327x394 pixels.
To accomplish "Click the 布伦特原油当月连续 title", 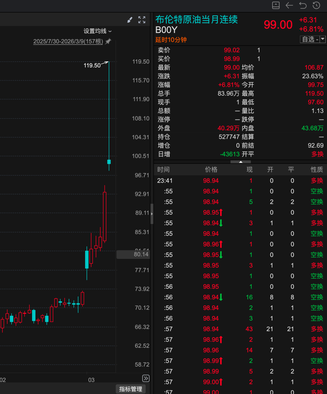I will (x=197, y=19).
